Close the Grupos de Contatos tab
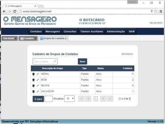The image size is (165, 124). pyautogui.click(x=66, y=38)
